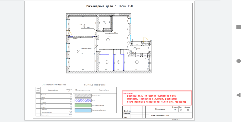245x122 pixels.
Task: Tap the Android back triangle button
Action: 239,95
